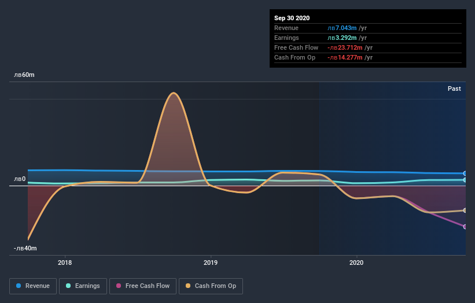Click the pink Free Cash Flow endpoint marker
The width and height of the screenshot is (475, 303).
coord(465,227)
